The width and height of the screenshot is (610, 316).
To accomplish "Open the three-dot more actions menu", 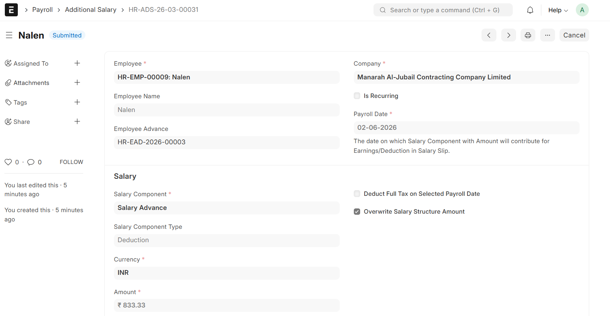I will pyautogui.click(x=547, y=35).
